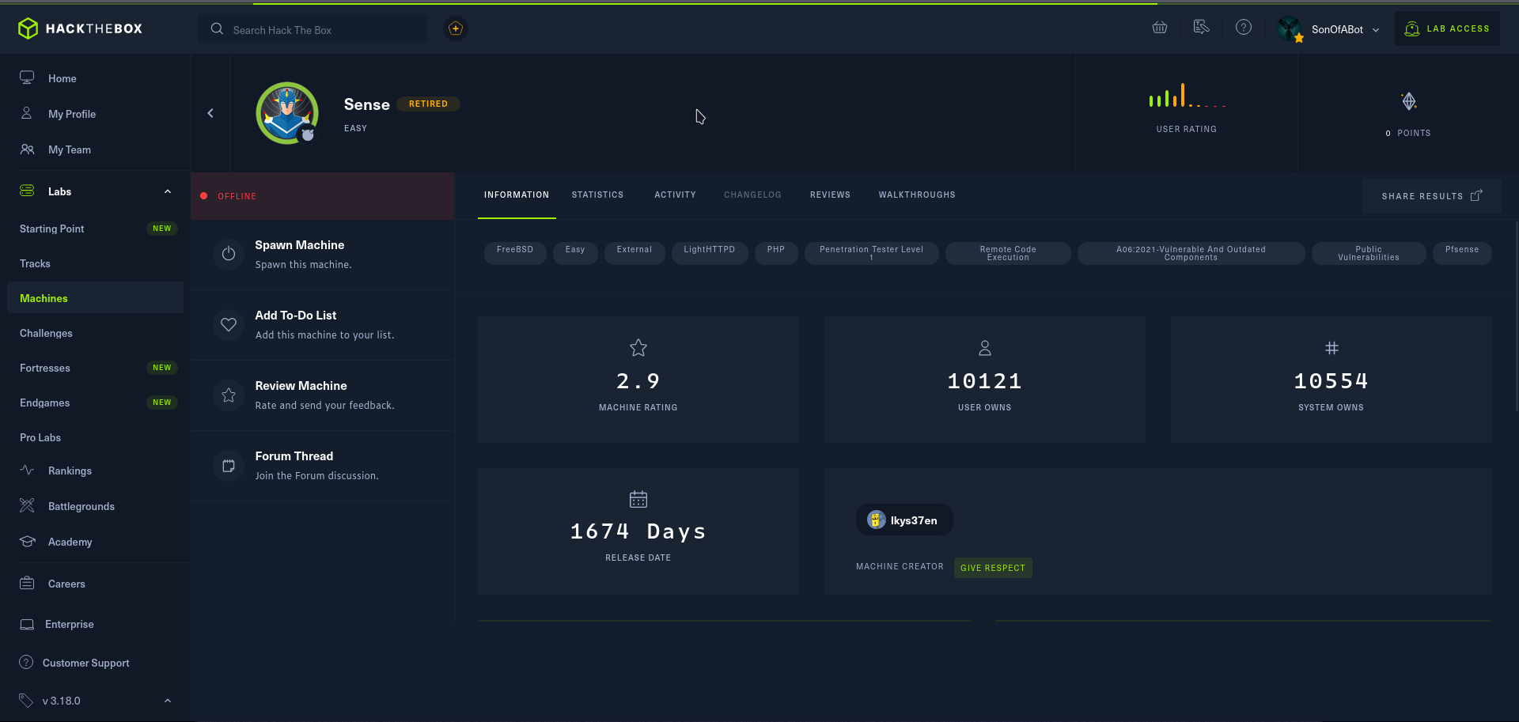The width and height of the screenshot is (1519, 722).
Task: Click the Add To-Do heart icon
Action: 229,324
